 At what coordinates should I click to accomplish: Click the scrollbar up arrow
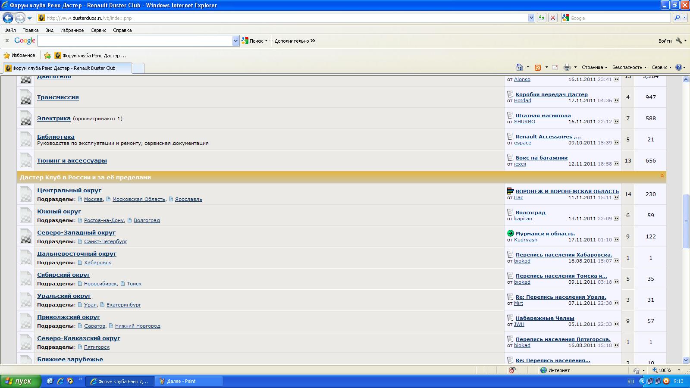pos(686,80)
